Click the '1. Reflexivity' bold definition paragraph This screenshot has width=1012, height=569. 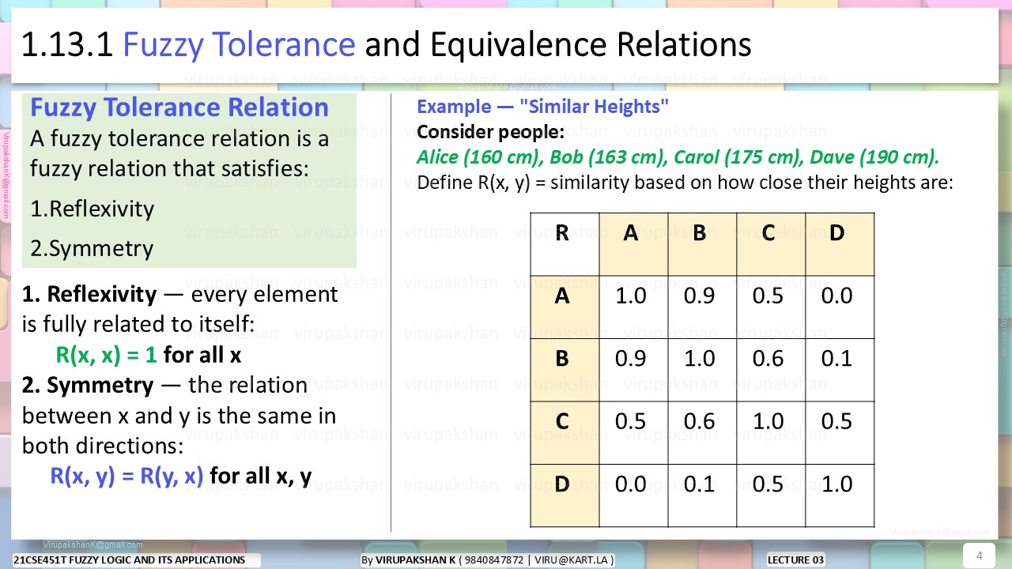pyautogui.click(x=180, y=309)
